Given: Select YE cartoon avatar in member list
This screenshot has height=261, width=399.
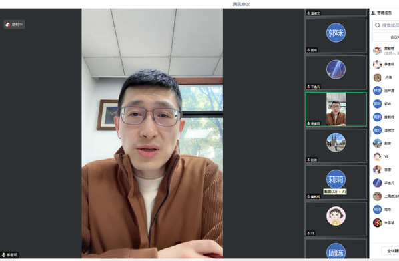Looking at the screenshot, I should (x=378, y=156).
